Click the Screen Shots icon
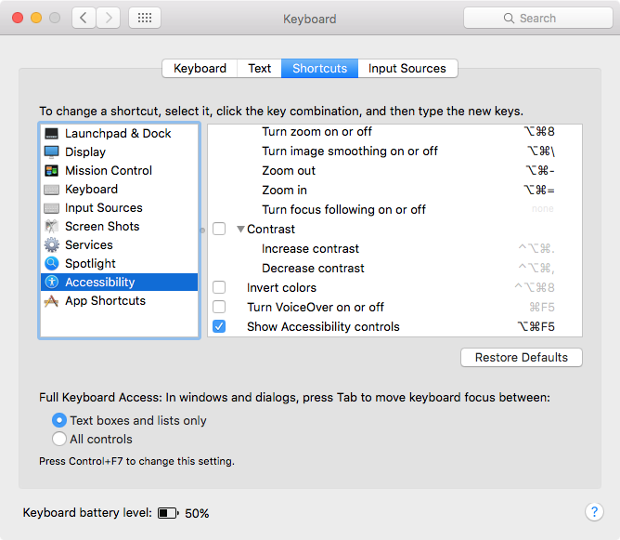This screenshot has height=540, width=620. pos(51,227)
